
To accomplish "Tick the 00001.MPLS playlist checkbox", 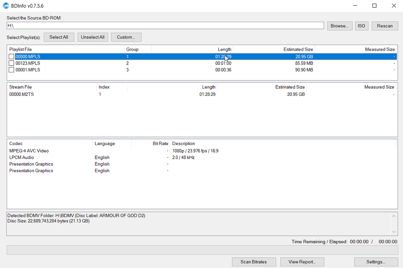I will (11, 70).
